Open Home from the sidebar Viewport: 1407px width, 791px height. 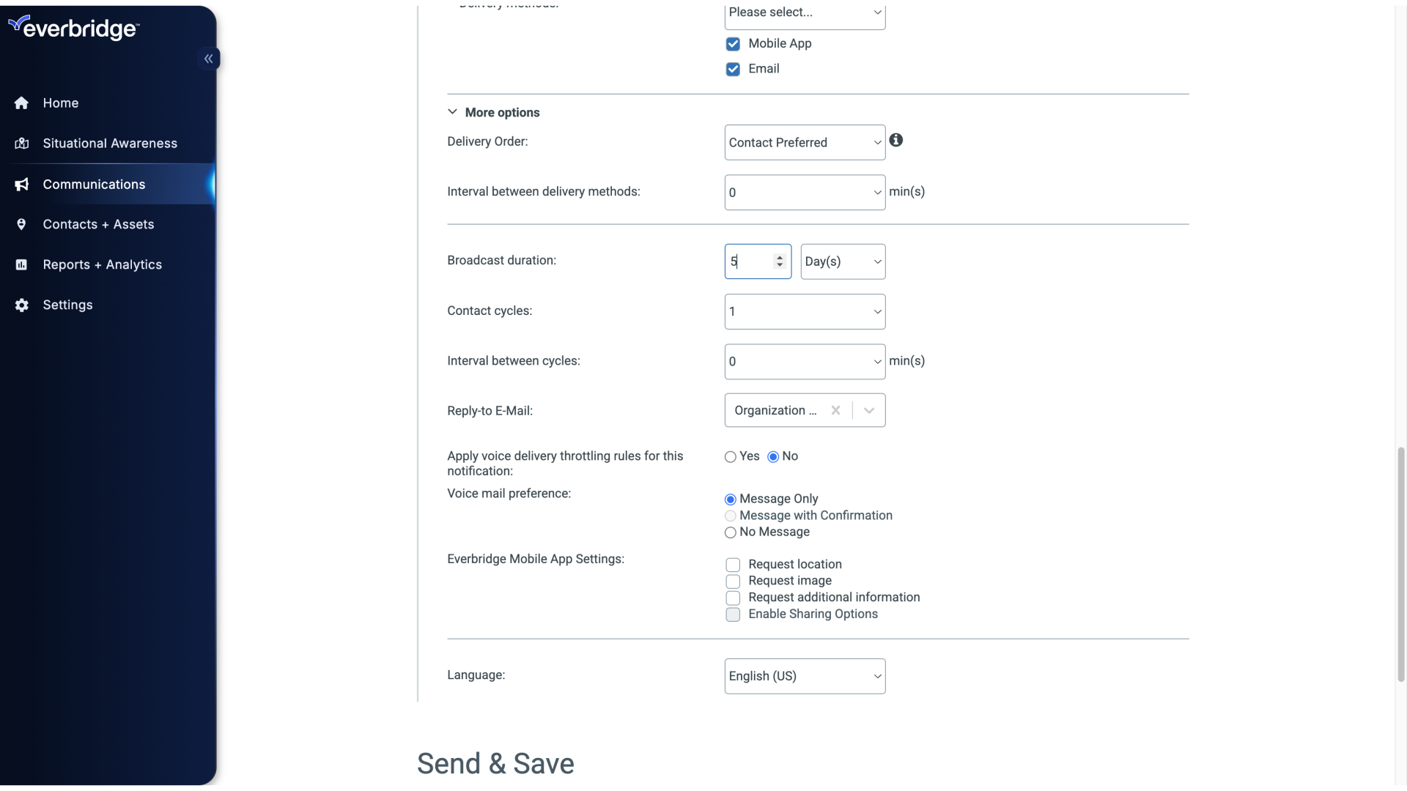click(60, 103)
